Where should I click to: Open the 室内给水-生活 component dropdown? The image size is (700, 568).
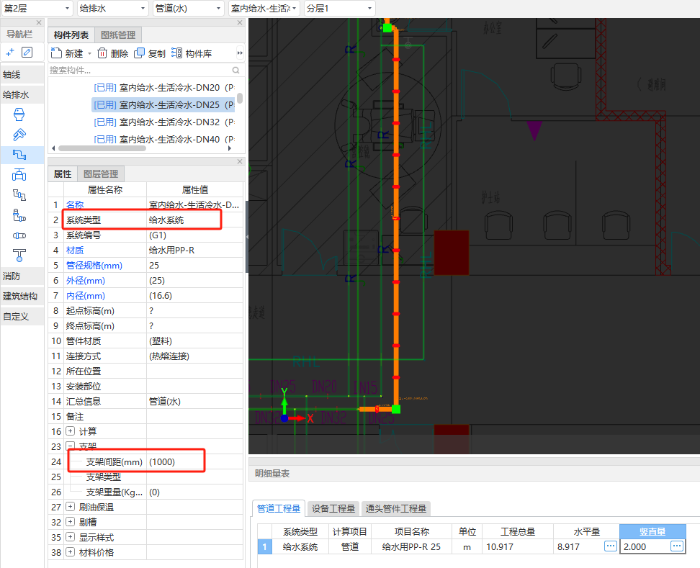pyautogui.click(x=264, y=8)
